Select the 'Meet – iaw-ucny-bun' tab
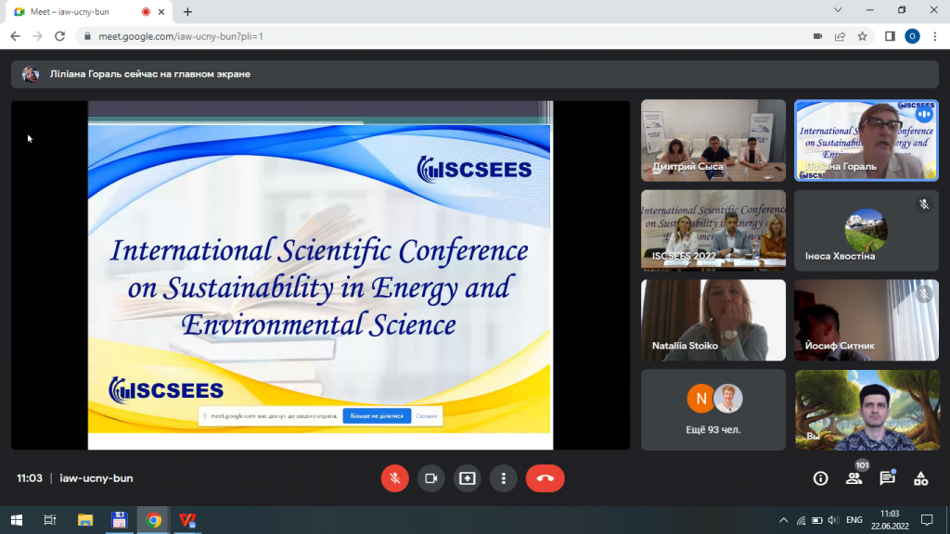Viewport: 950px width, 534px height. 89,11
